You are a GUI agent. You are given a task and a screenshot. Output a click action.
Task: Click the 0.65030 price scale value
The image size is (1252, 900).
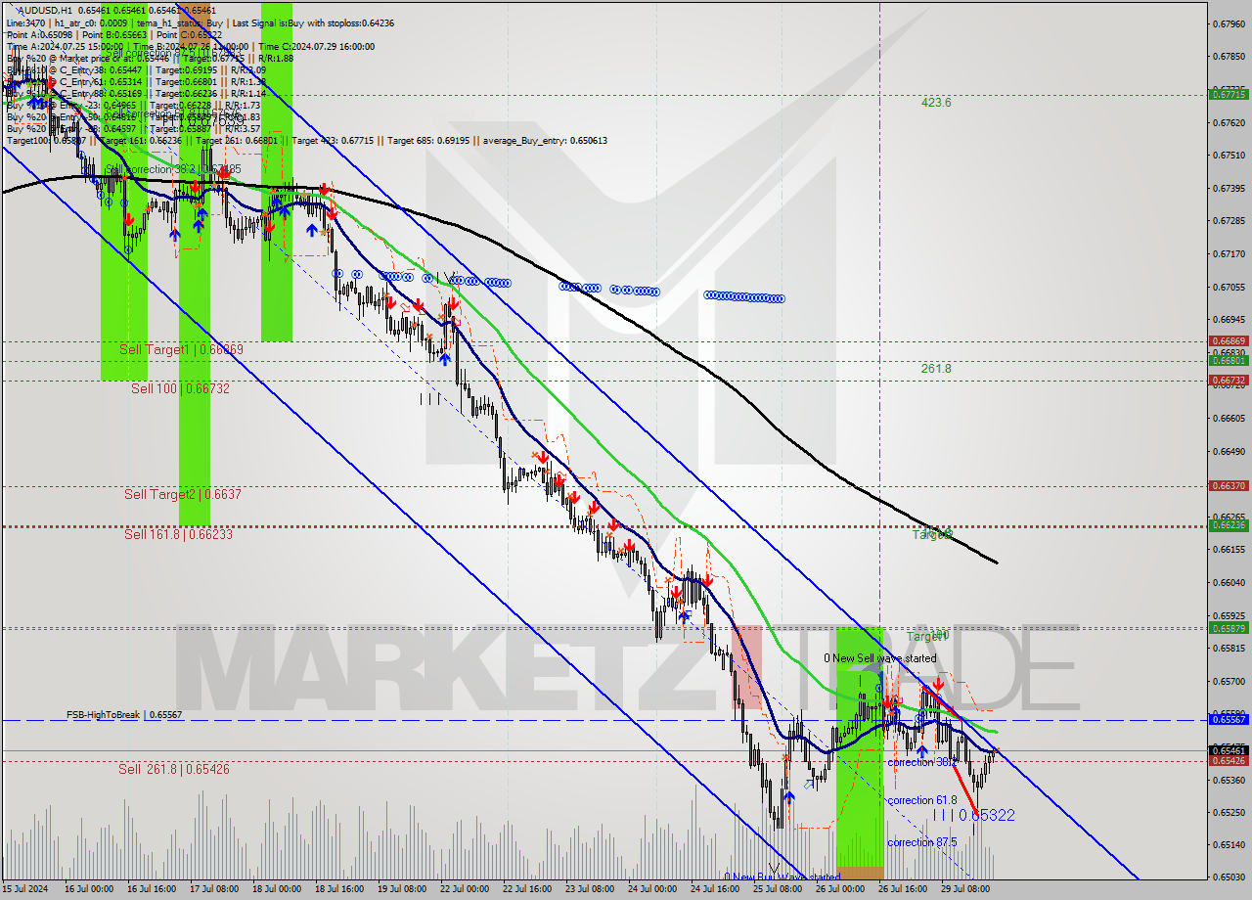(x=1229, y=877)
